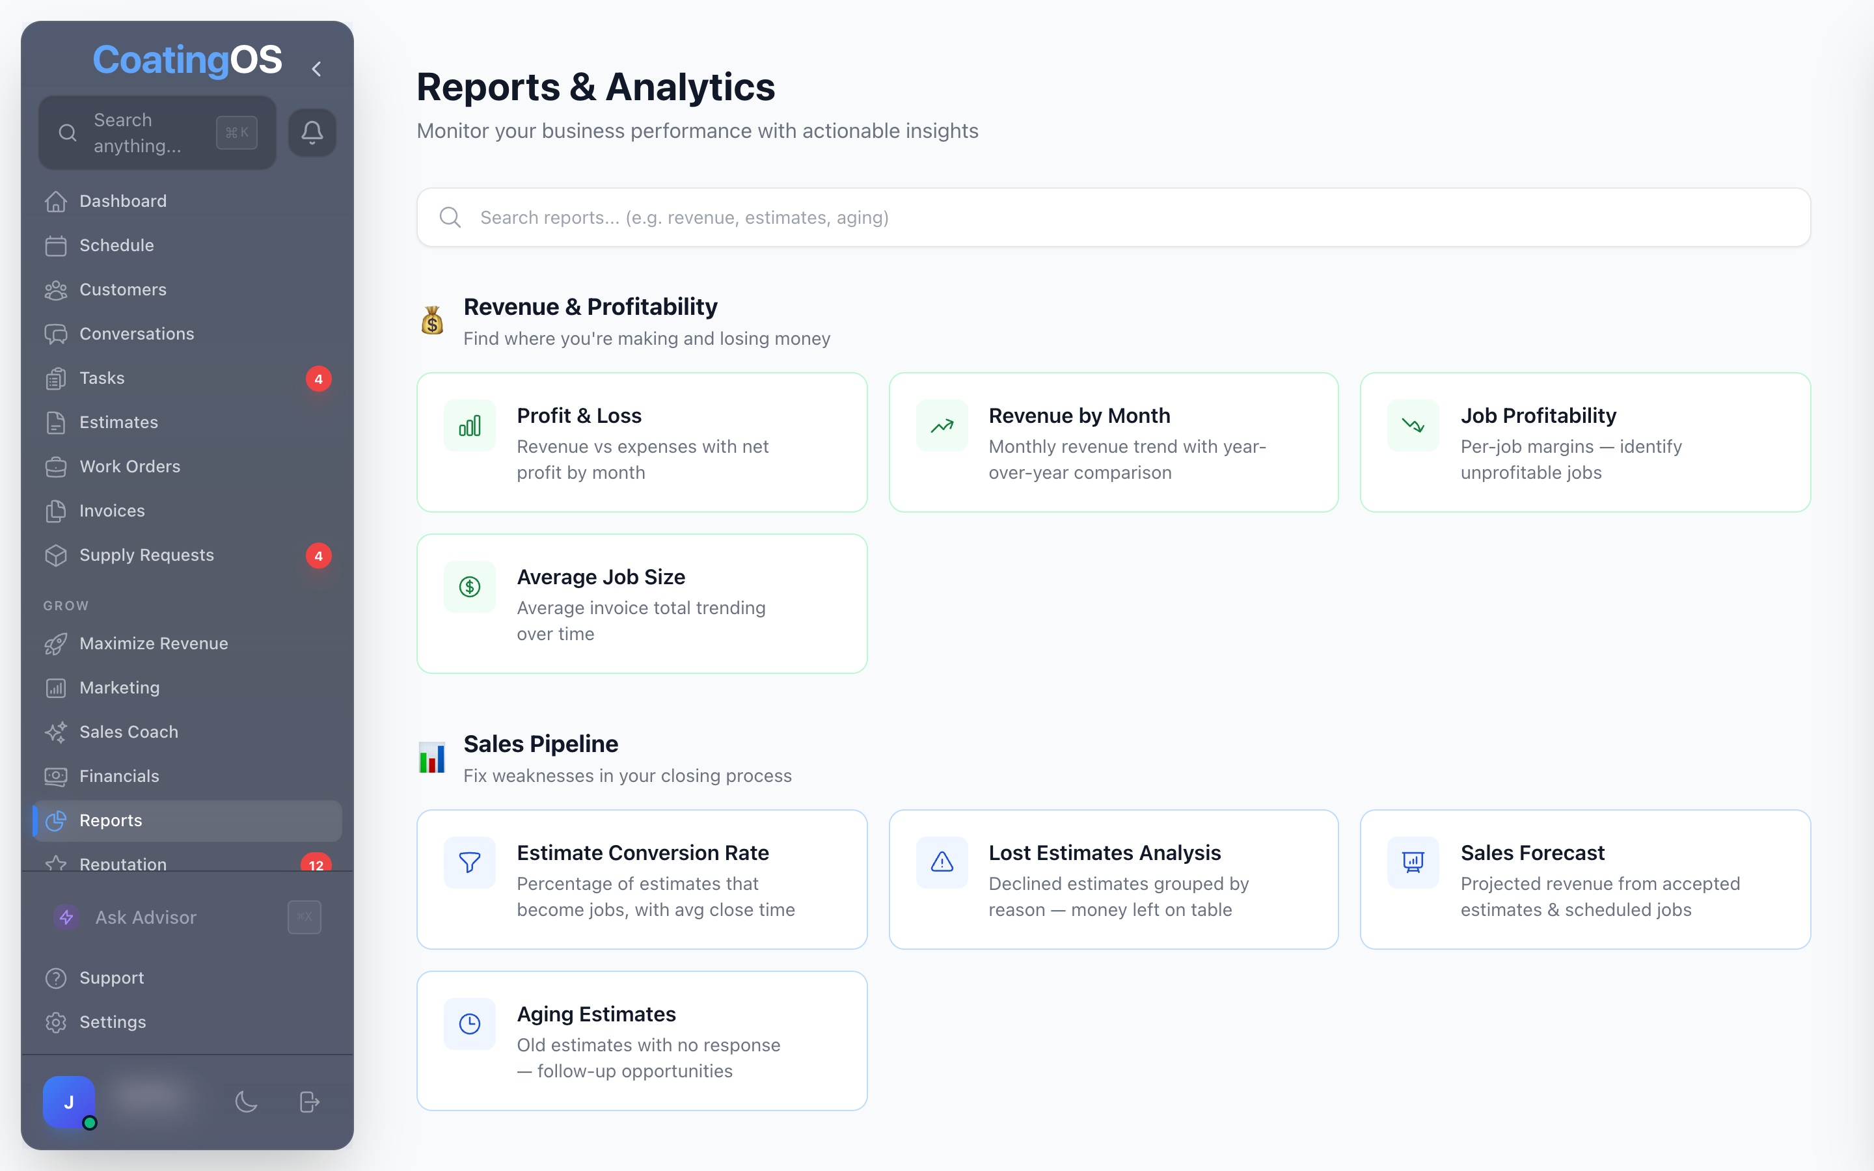Go to Dashboard in the sidebar
Image resolution: width=1874 pixels, height=1171 pixels.
[x=187, y=202]
